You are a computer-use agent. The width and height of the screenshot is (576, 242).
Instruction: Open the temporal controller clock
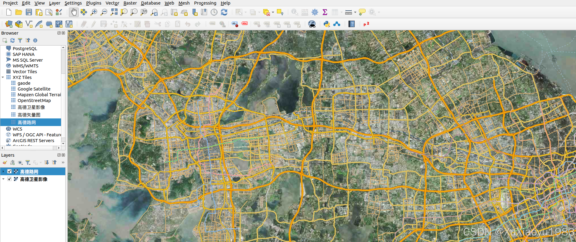tap(214, 12)
